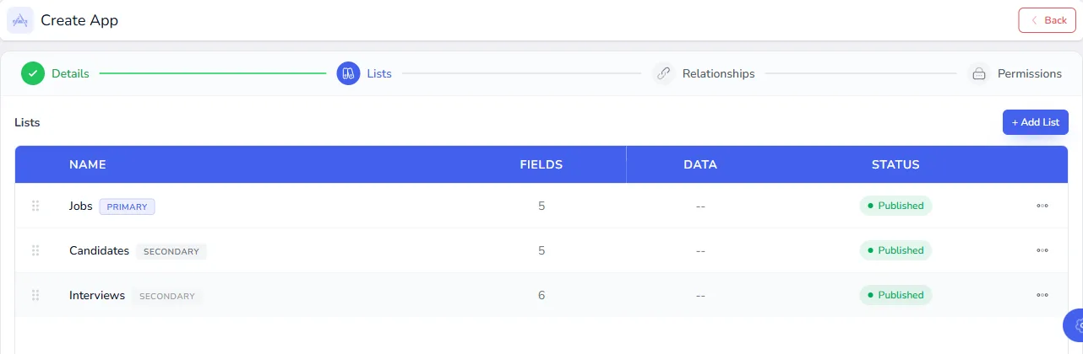
Task: Click the Relationships link icon
Action: click(x=664, y=73)
